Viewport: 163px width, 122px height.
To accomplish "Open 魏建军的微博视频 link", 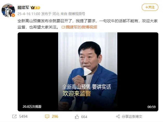I will [x=81, y=27].
